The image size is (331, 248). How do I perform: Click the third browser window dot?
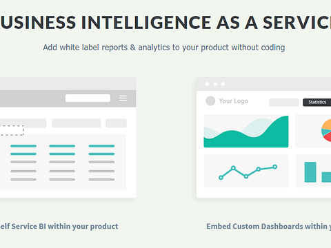pos(223,84)
